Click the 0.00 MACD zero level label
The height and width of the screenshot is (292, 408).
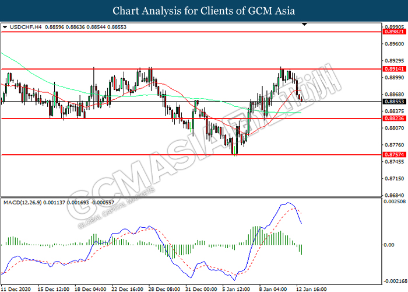click(x=389, y=245)
